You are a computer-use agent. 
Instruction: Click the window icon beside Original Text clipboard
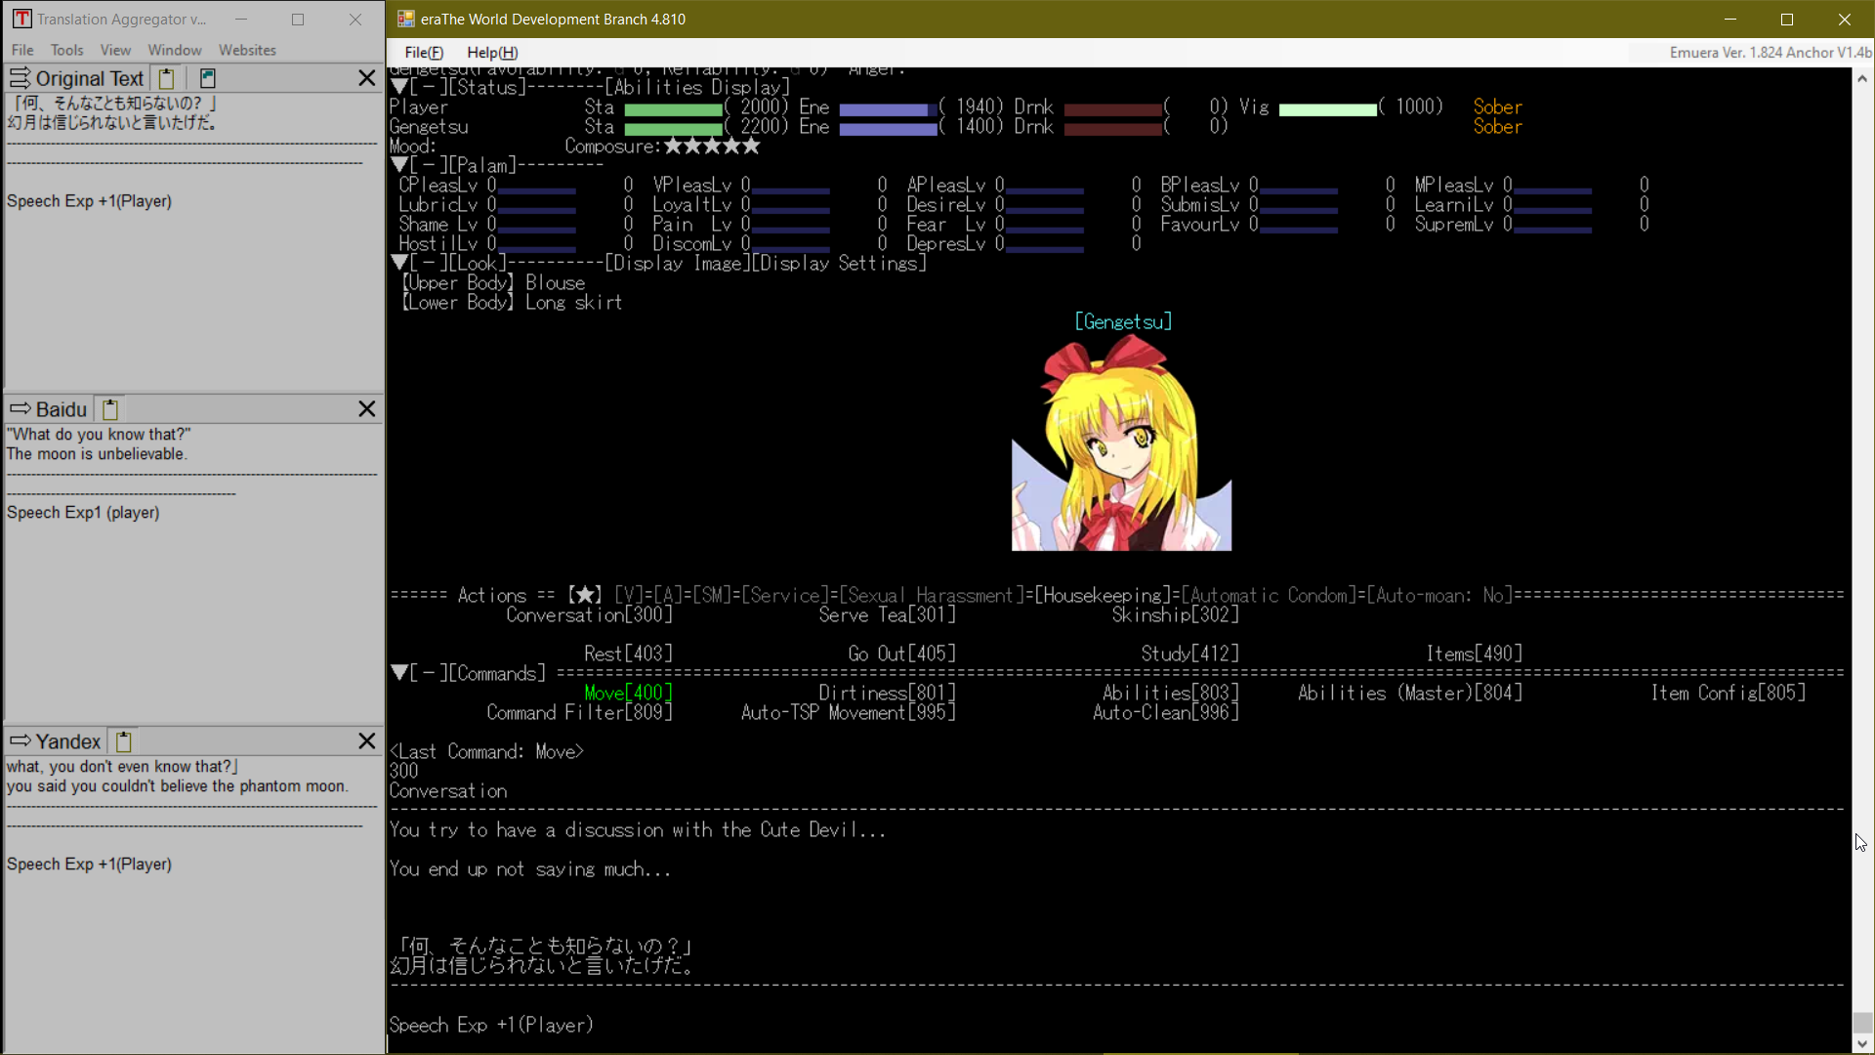click(207, 78)
